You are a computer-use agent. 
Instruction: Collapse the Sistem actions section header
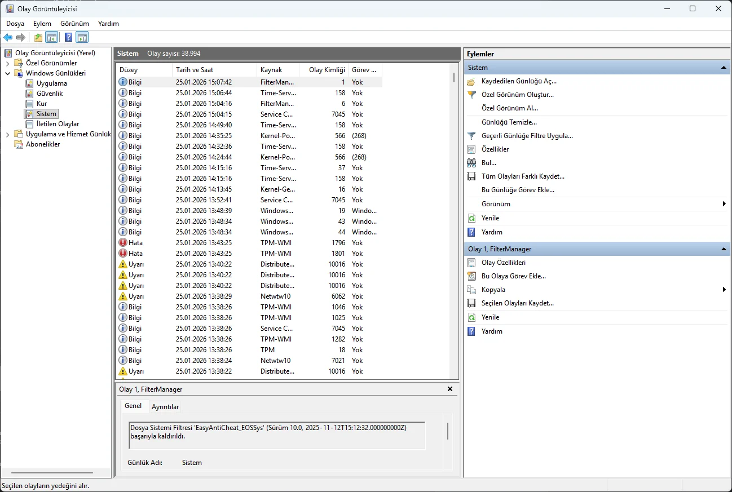click(724, 68)
